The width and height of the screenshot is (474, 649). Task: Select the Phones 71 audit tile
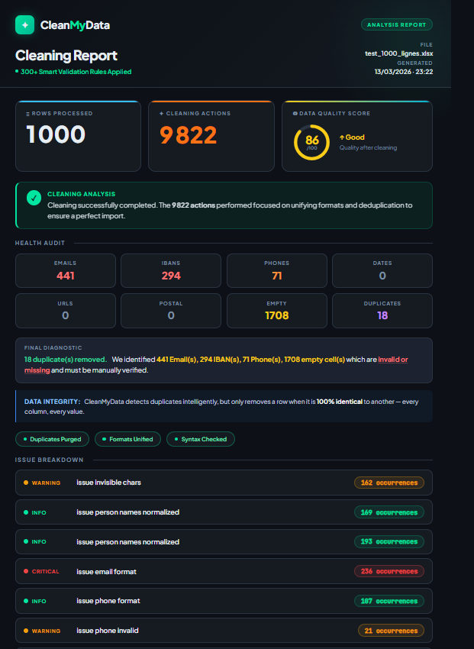[277, 270]
